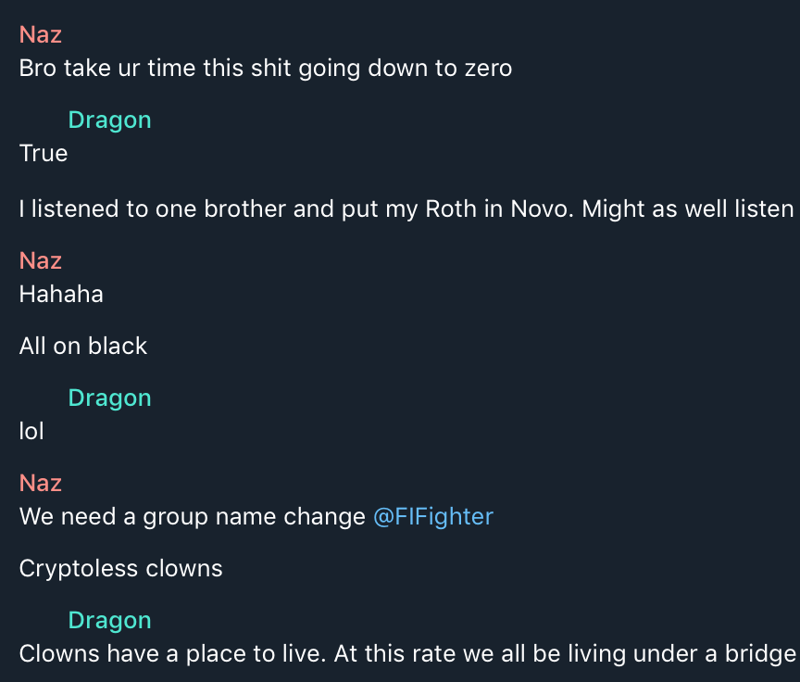Select the "True" message

(x=44, y=153)
